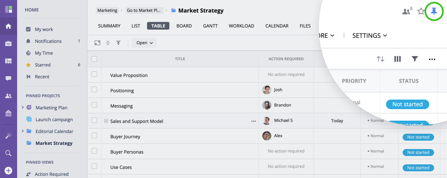Switch to the BOARD tab
Screen dimensions: 447x178
184,26
